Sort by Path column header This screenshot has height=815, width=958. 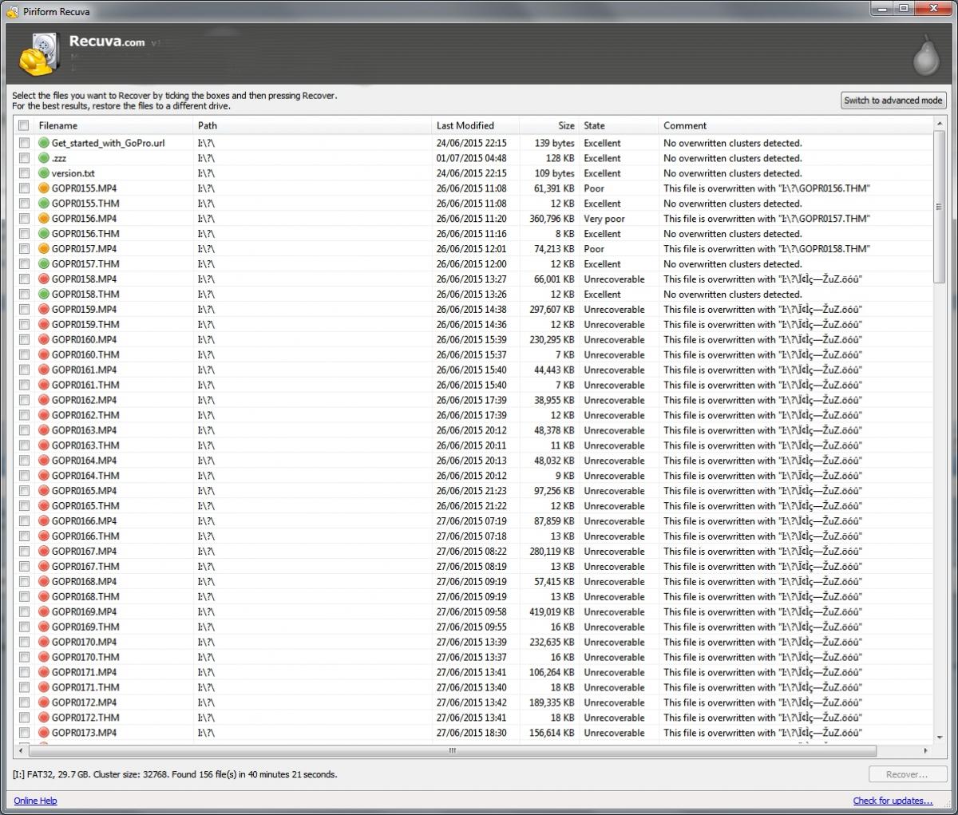313,125
